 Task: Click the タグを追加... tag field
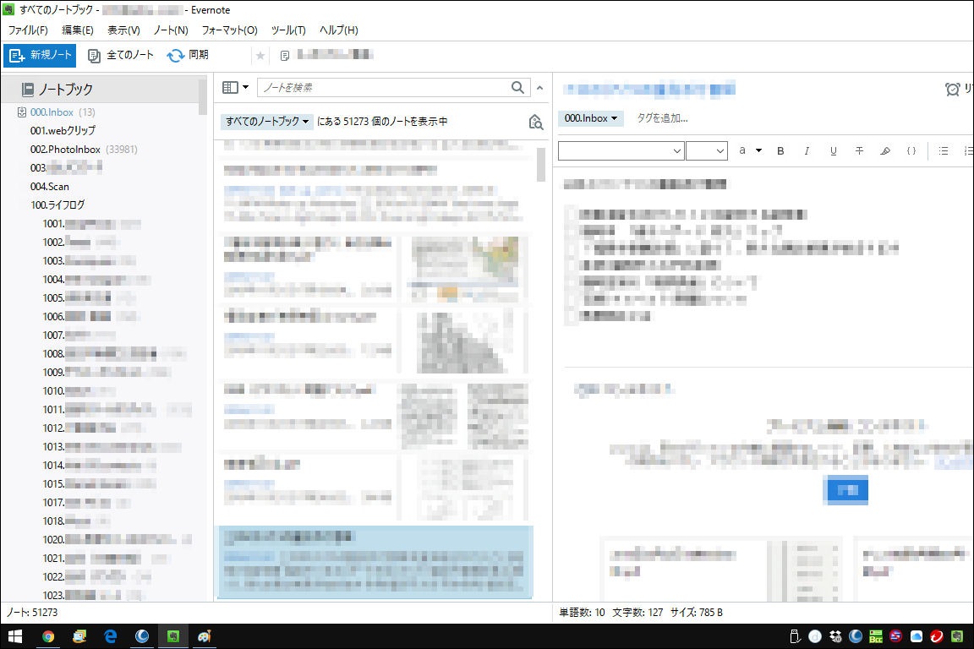click(x=662, y=118)
